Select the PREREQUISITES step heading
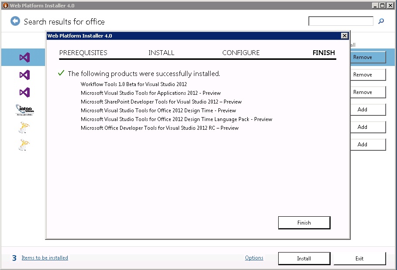Screen dimensions: 397x270 [83, 53]
